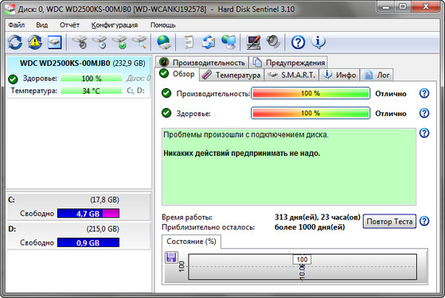Viewport: 445px width, 298px height.
Task: Click the green status description text box
Action: pos(289,167)
